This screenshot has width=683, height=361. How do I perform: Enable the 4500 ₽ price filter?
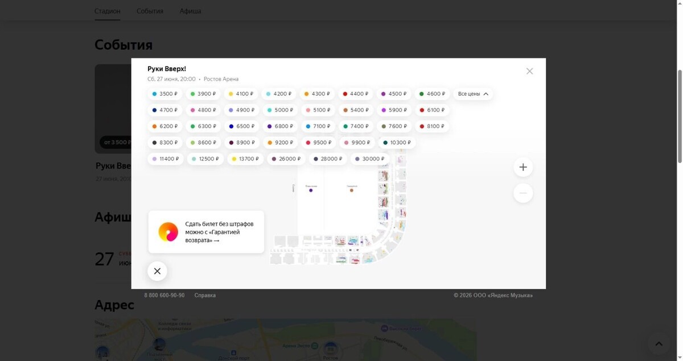pyautogui.click(x=394, y=94)
